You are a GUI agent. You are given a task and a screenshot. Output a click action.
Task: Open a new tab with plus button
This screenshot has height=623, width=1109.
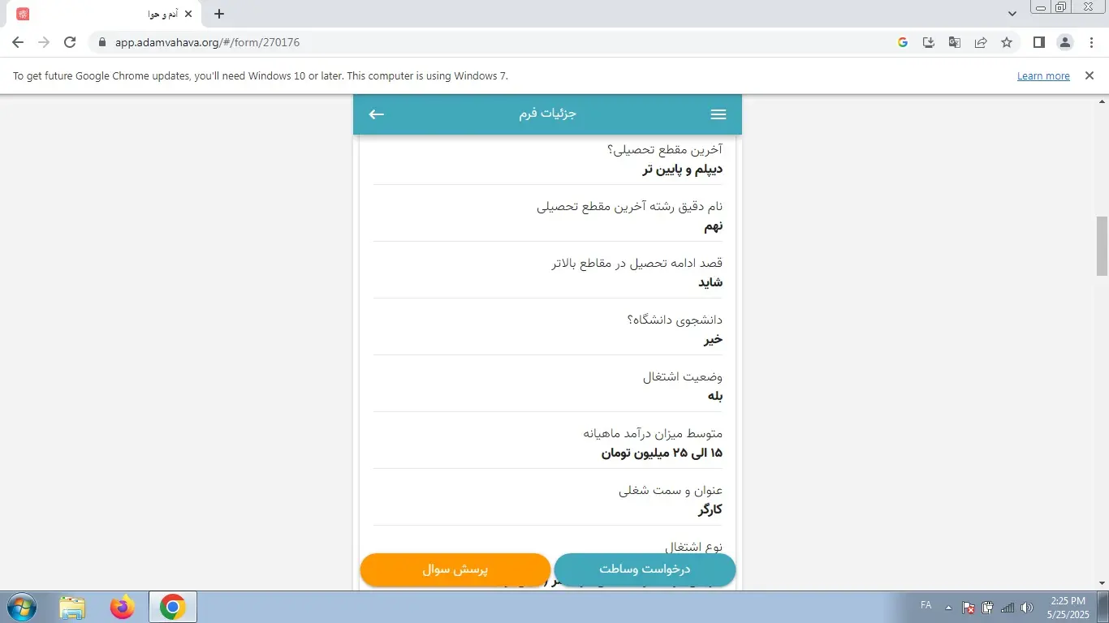[x=219, y=14]
